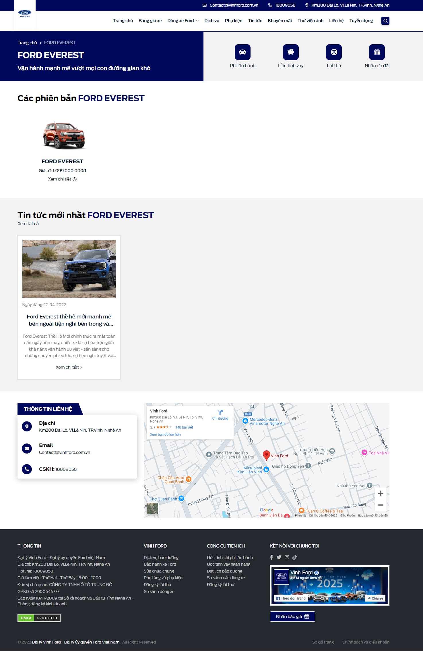Open the news article title link
The width and height of the screenshot is (423, 651).
(69, 320)
